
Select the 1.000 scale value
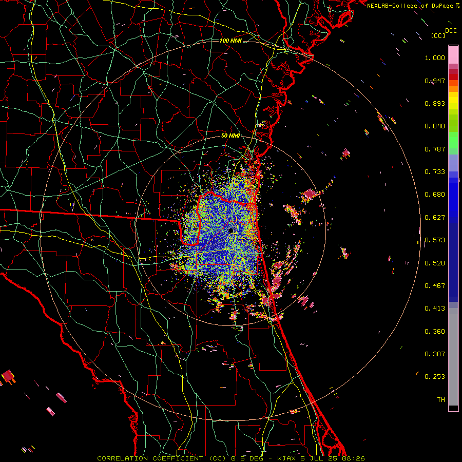pos(435,57)
